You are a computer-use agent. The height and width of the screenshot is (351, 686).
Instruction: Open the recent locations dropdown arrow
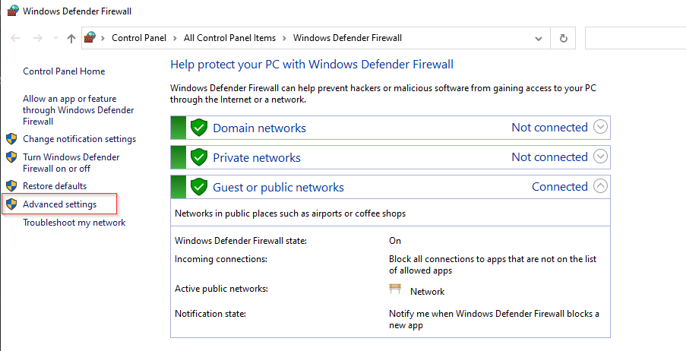pos(55,38)
